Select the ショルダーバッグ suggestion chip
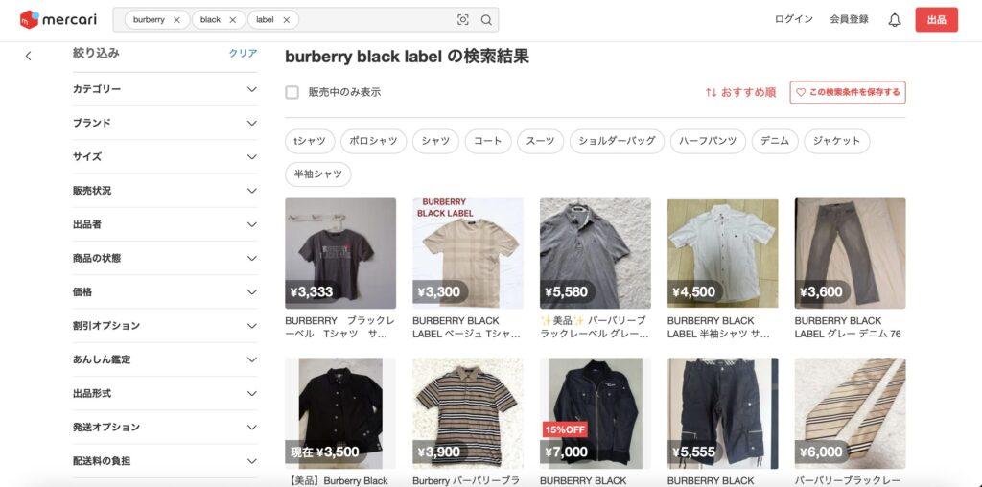This screenshot has height=487, width=982. 617,141
